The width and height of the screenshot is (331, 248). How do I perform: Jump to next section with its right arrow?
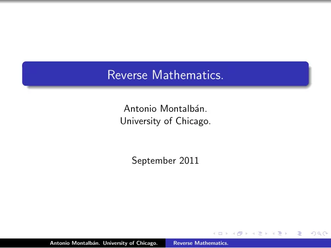pyautogui.click(x=286, y=233)
